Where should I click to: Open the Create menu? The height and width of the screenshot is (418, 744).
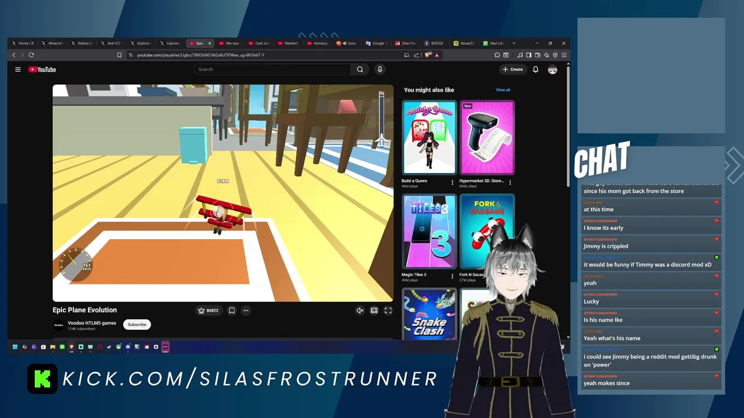pyautogui.click(x=513, y=70)
